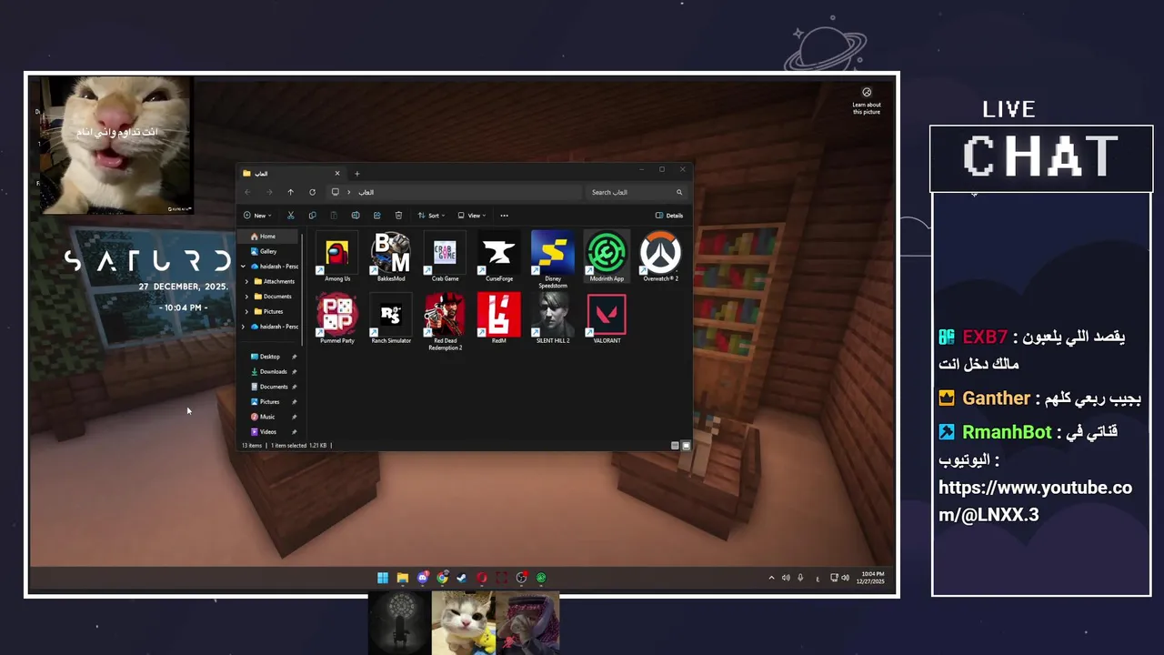Open the Sort dropdown menu
Screen dimensions: 1164x655
(431, 216)
